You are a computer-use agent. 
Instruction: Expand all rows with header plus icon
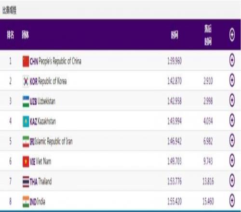pos(232,35)
